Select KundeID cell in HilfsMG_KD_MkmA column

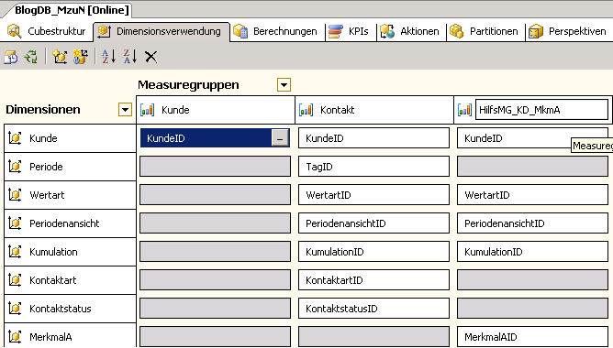pyautogui.click(x=532, y=138)
